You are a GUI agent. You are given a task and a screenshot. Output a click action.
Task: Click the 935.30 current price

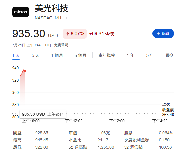click(28, 33)
